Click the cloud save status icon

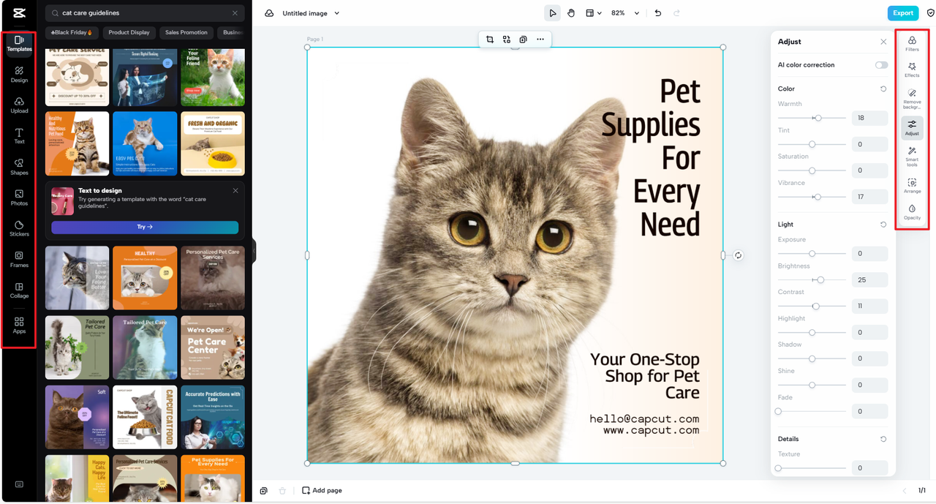(x=269, y=13)
